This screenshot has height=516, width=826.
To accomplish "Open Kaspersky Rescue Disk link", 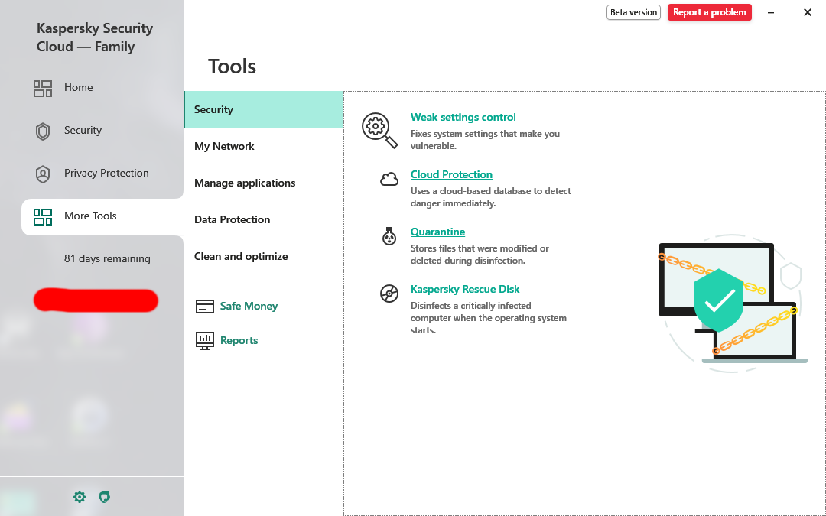I will point(465,290).
